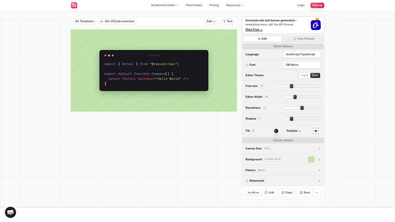Expand the Pattern options row
This screenshot has height=222, width=395.
pyautogui.click(x=283, y=170)
